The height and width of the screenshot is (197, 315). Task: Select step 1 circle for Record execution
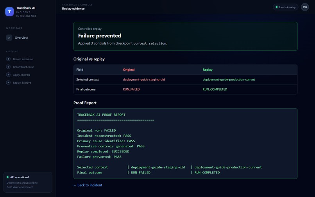pyautogui.click(x=8, y=59)
